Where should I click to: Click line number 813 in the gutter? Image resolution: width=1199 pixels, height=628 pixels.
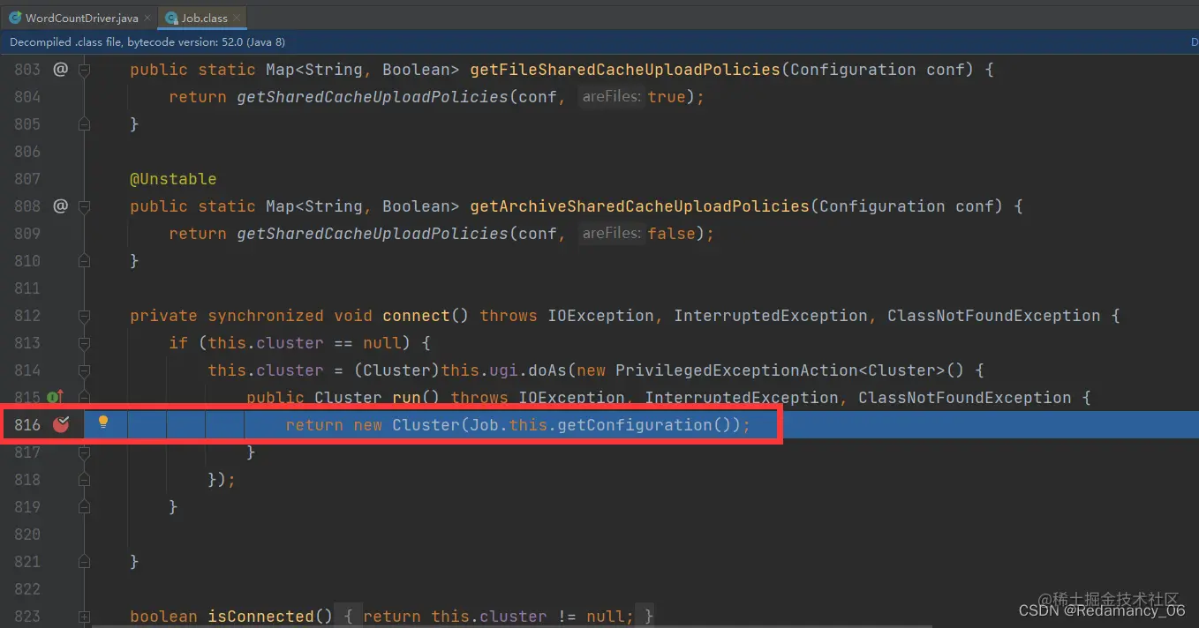click(27, 343)
